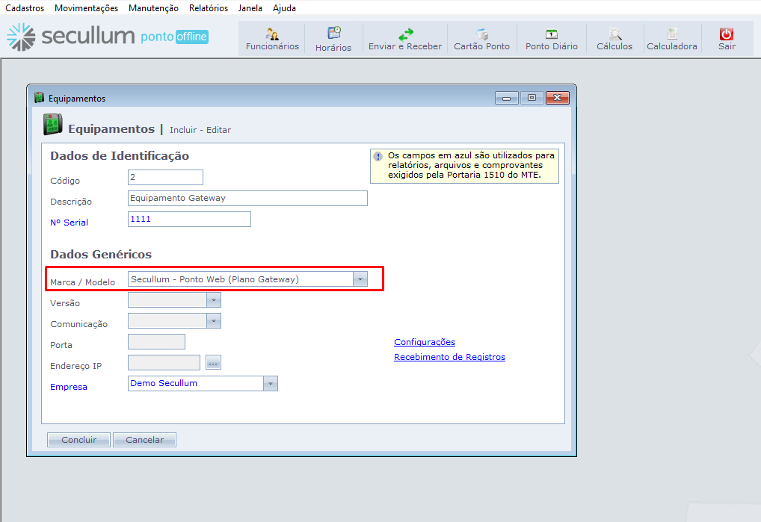The width and height of the screenshot is (761, 522).
Task: Open the Relatórios menu
Action: click(x=209, y=8)
